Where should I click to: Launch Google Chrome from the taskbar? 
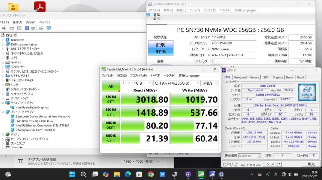point(150,174)
